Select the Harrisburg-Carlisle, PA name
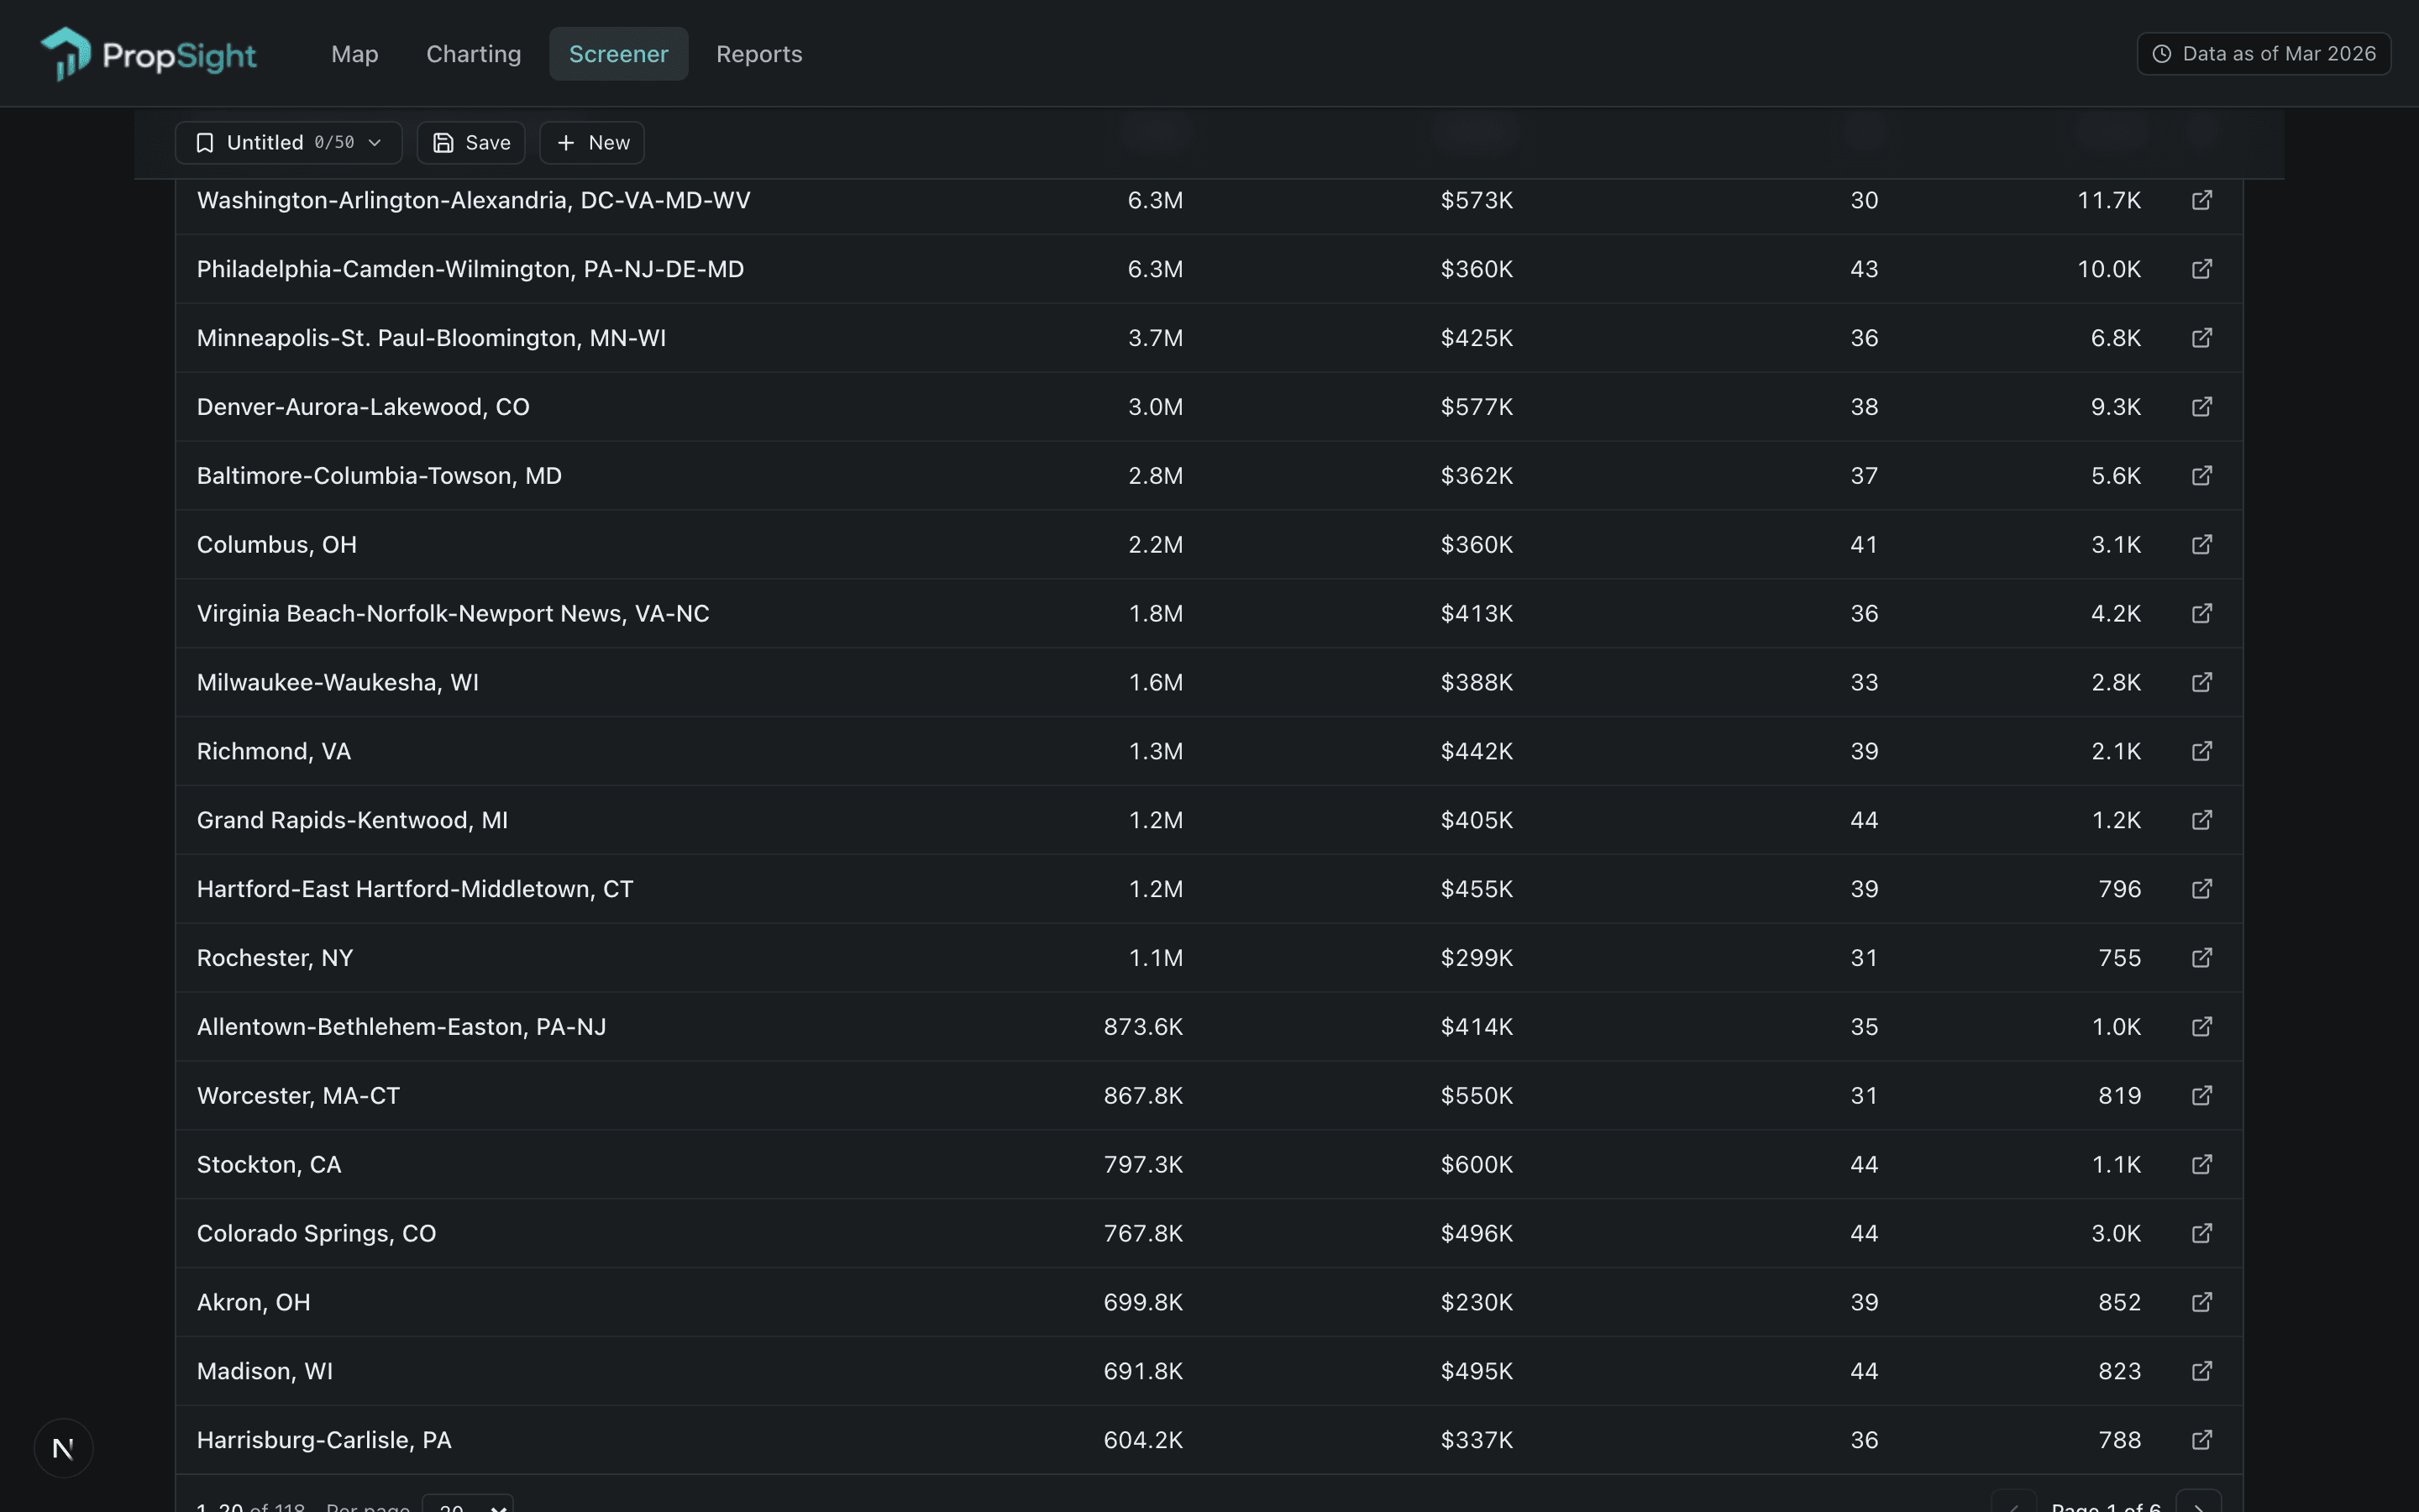This screenshot has width=2419, height=1512. [x=324, y=1440]
